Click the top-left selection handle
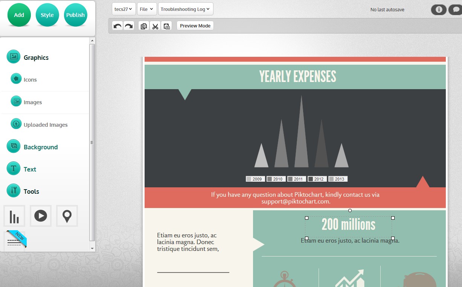 tap(306, 218)
